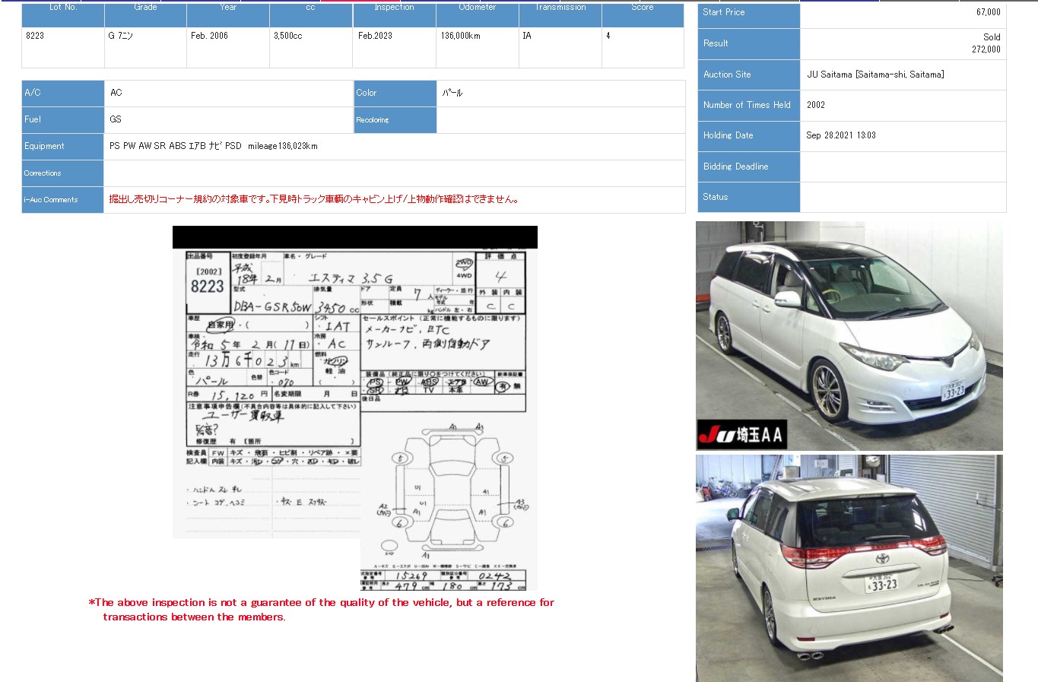Click the Score column header
The height and width of the screenshot is (682, 1038).
643,8
